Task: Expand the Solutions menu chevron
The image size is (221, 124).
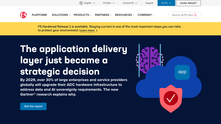Action: (x=70, y=15)
